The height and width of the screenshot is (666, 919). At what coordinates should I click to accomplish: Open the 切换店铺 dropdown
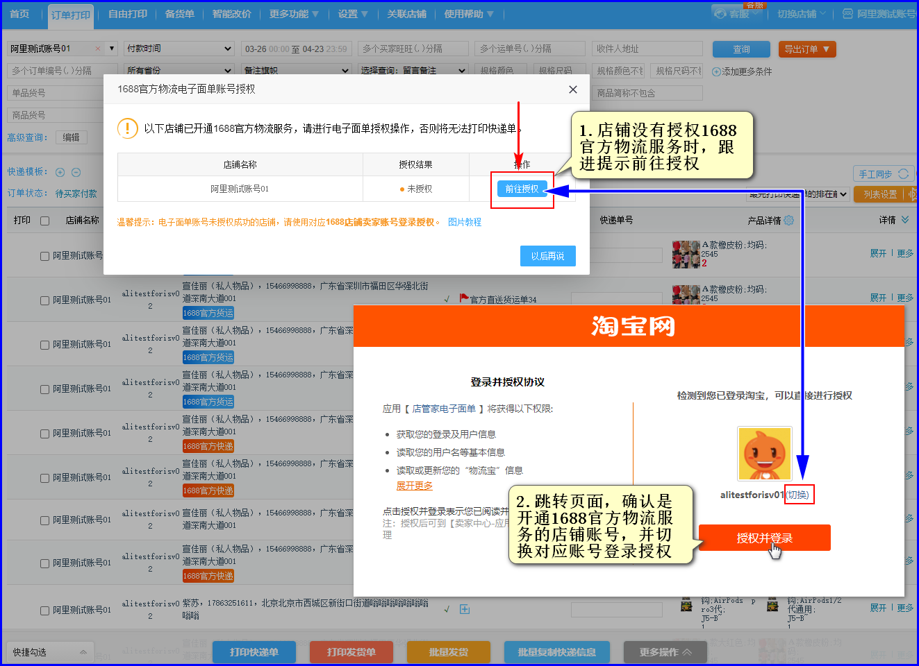802,14
